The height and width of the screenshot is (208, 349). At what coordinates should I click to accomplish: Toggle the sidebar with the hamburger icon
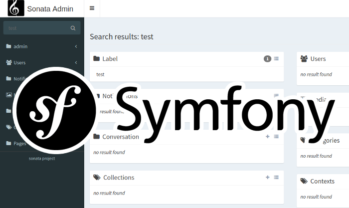coord(92,8)
